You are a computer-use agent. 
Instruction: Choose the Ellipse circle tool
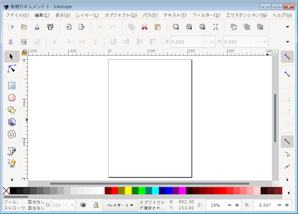(x=12, y=98)
